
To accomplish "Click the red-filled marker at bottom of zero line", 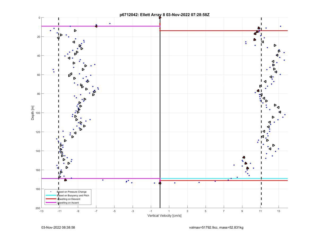I will tap(160, 183).
